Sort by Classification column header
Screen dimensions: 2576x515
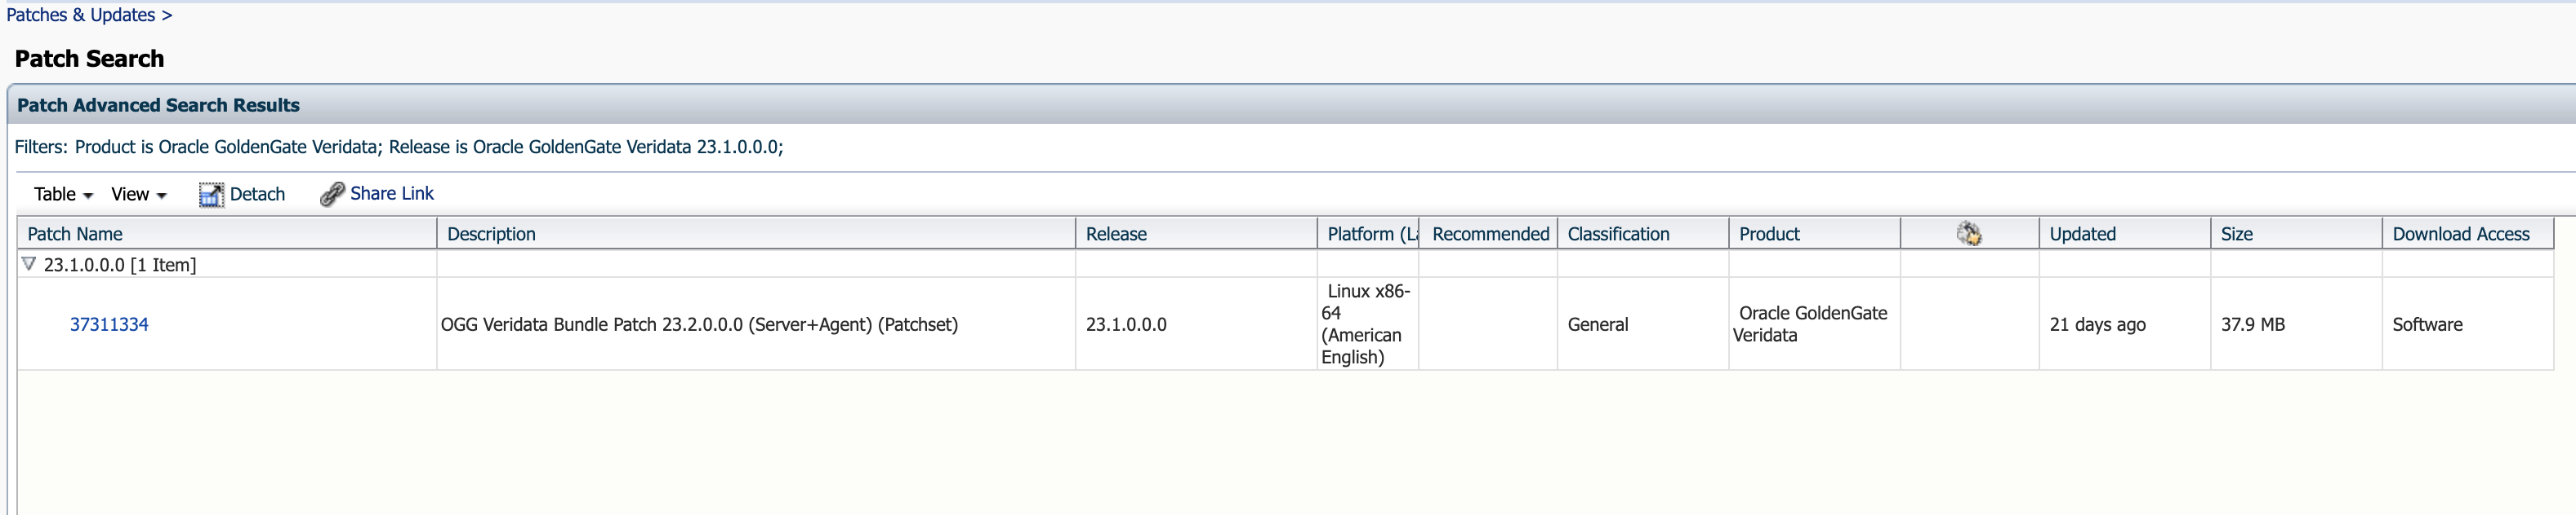[1618, 234]
